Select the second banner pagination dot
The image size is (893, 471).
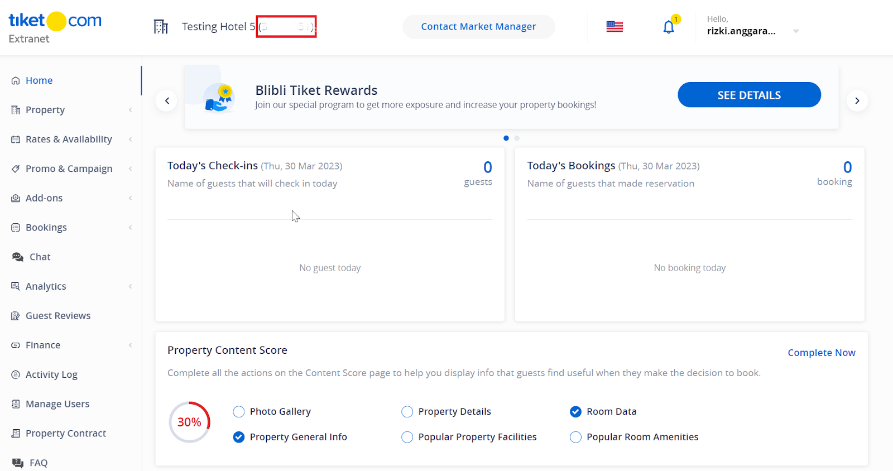(x=517, y=138)
